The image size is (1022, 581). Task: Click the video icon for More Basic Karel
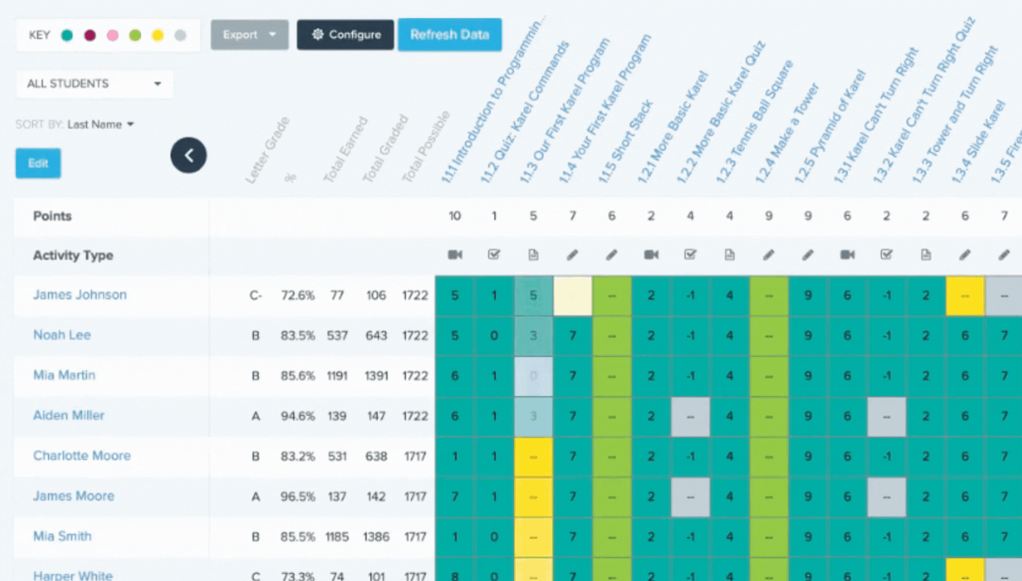(651, 255)
